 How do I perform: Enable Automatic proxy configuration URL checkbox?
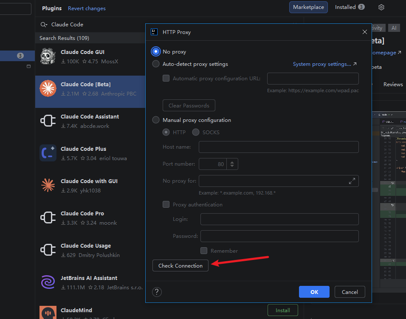pyautogui.click(x=166, y=78)
